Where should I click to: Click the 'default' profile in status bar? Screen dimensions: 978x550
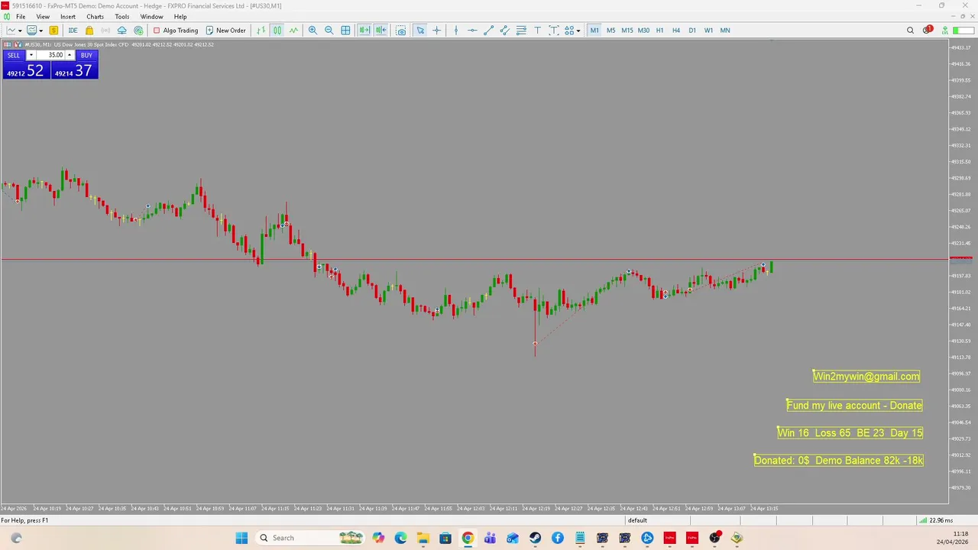pos(637,520)
